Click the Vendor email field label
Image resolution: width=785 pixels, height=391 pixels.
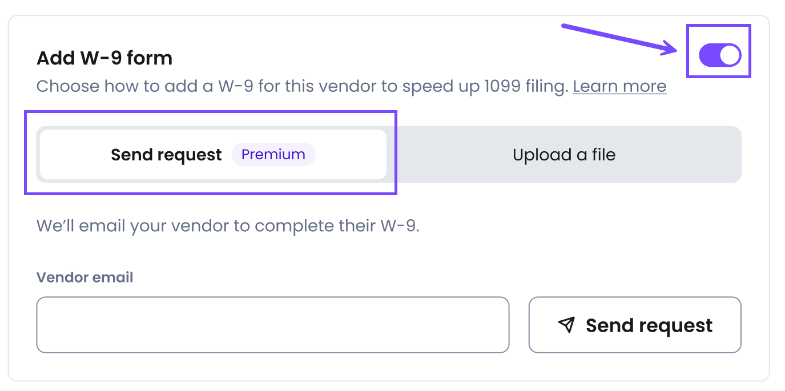click(x=84, y=277)
